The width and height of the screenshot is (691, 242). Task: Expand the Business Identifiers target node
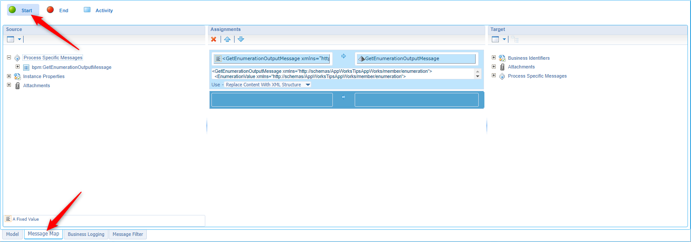[x=494, y=58]
